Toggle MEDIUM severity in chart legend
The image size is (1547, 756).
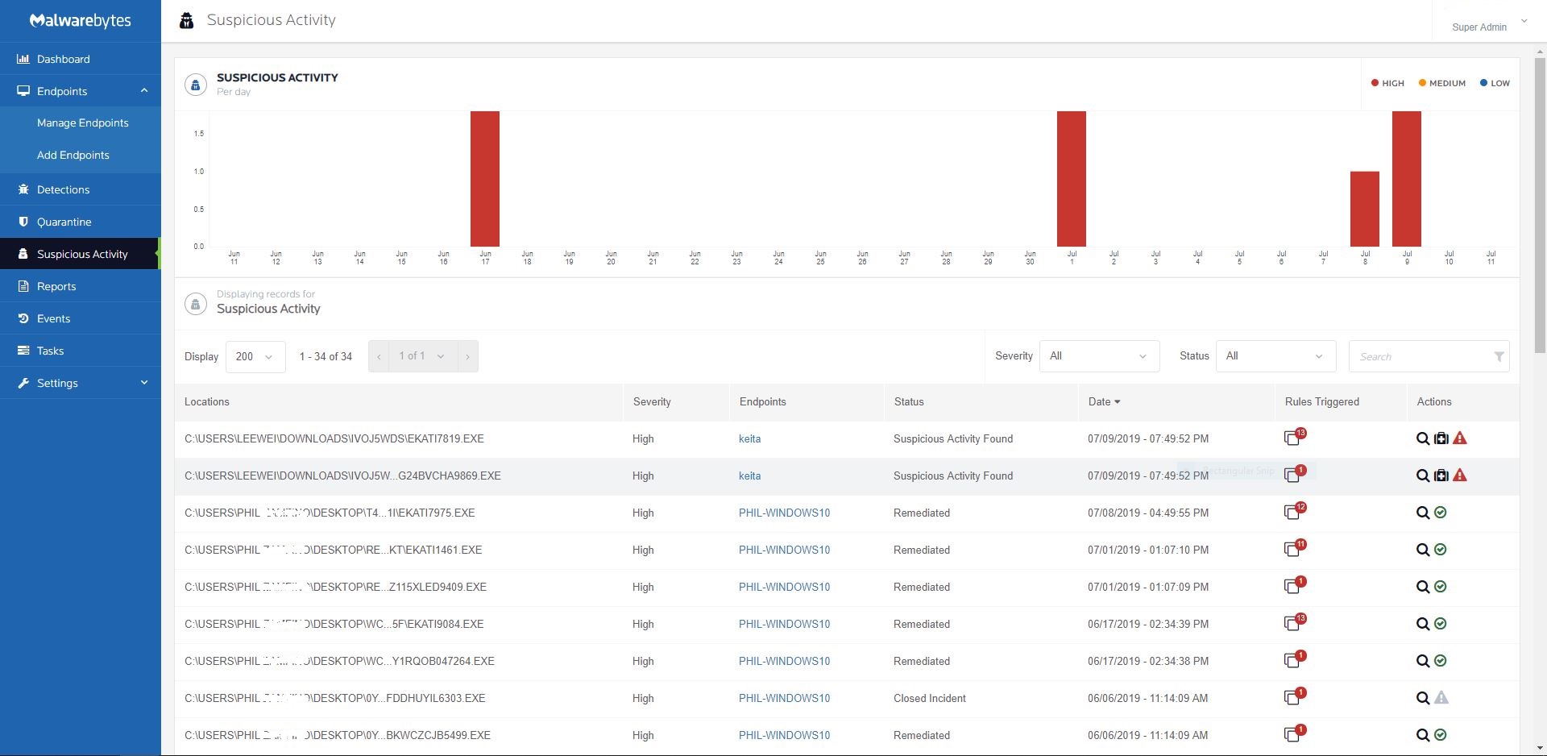point(1441,83)
